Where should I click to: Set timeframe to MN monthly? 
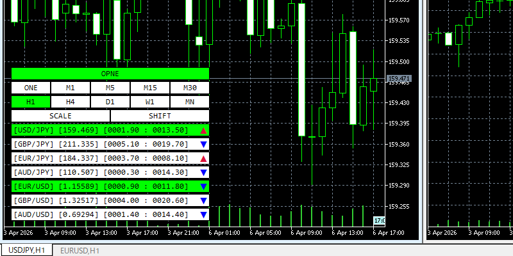(190, 102)
